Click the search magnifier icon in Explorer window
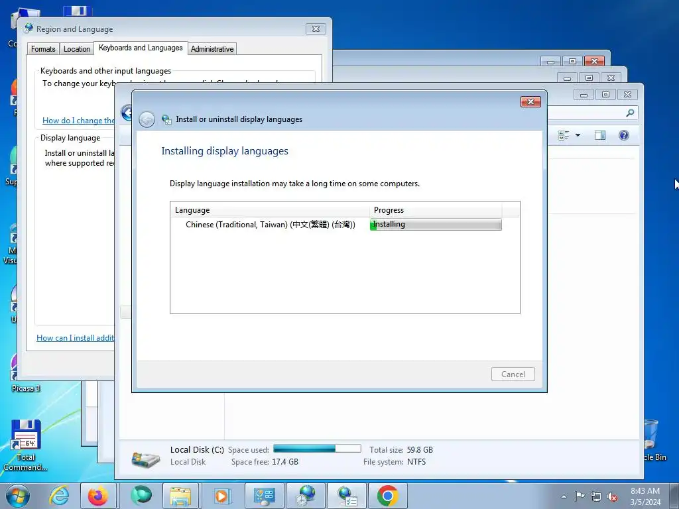Viewport: 679px width, 509px height. (630, 113)
